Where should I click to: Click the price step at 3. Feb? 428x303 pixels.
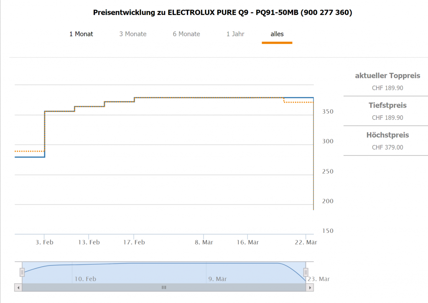[45, 134]
